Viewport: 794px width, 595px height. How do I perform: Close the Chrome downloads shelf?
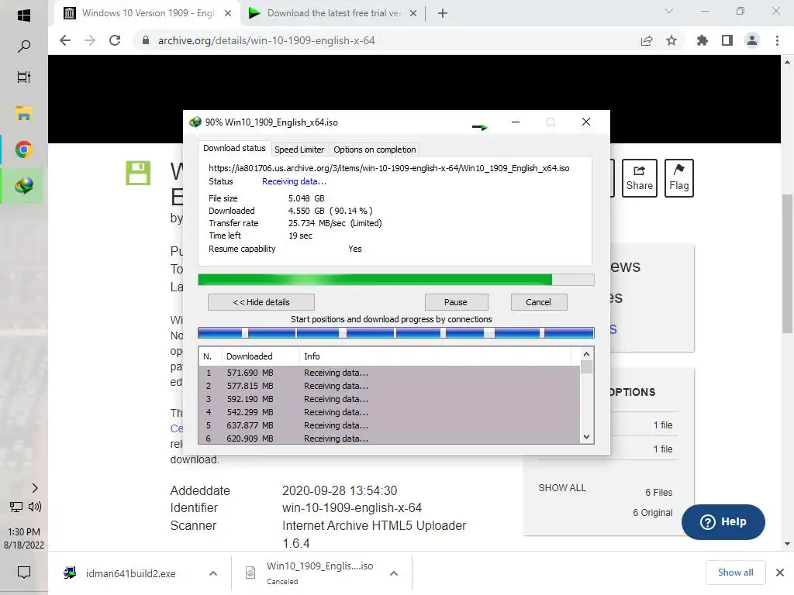(x=780, y=573)
